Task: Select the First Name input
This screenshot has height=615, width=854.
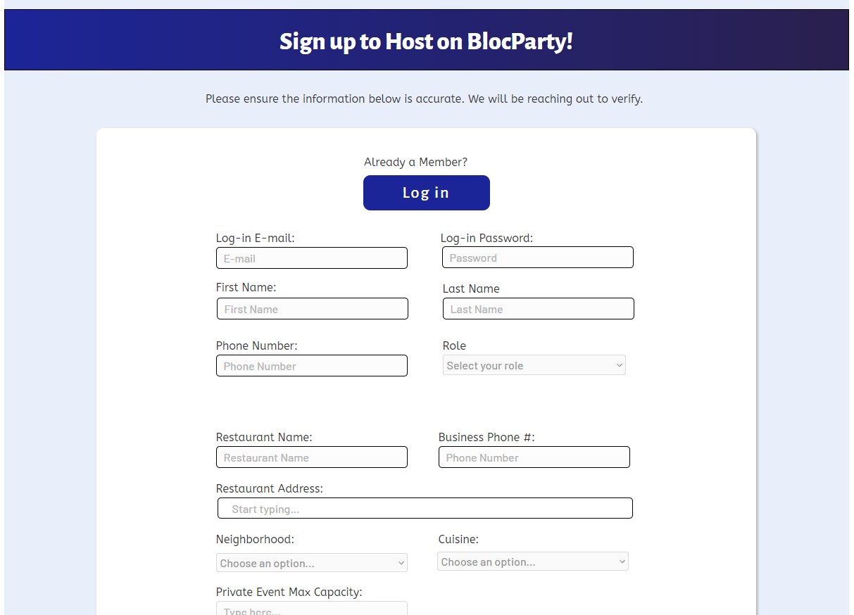Action: click(x=313, y=309)
